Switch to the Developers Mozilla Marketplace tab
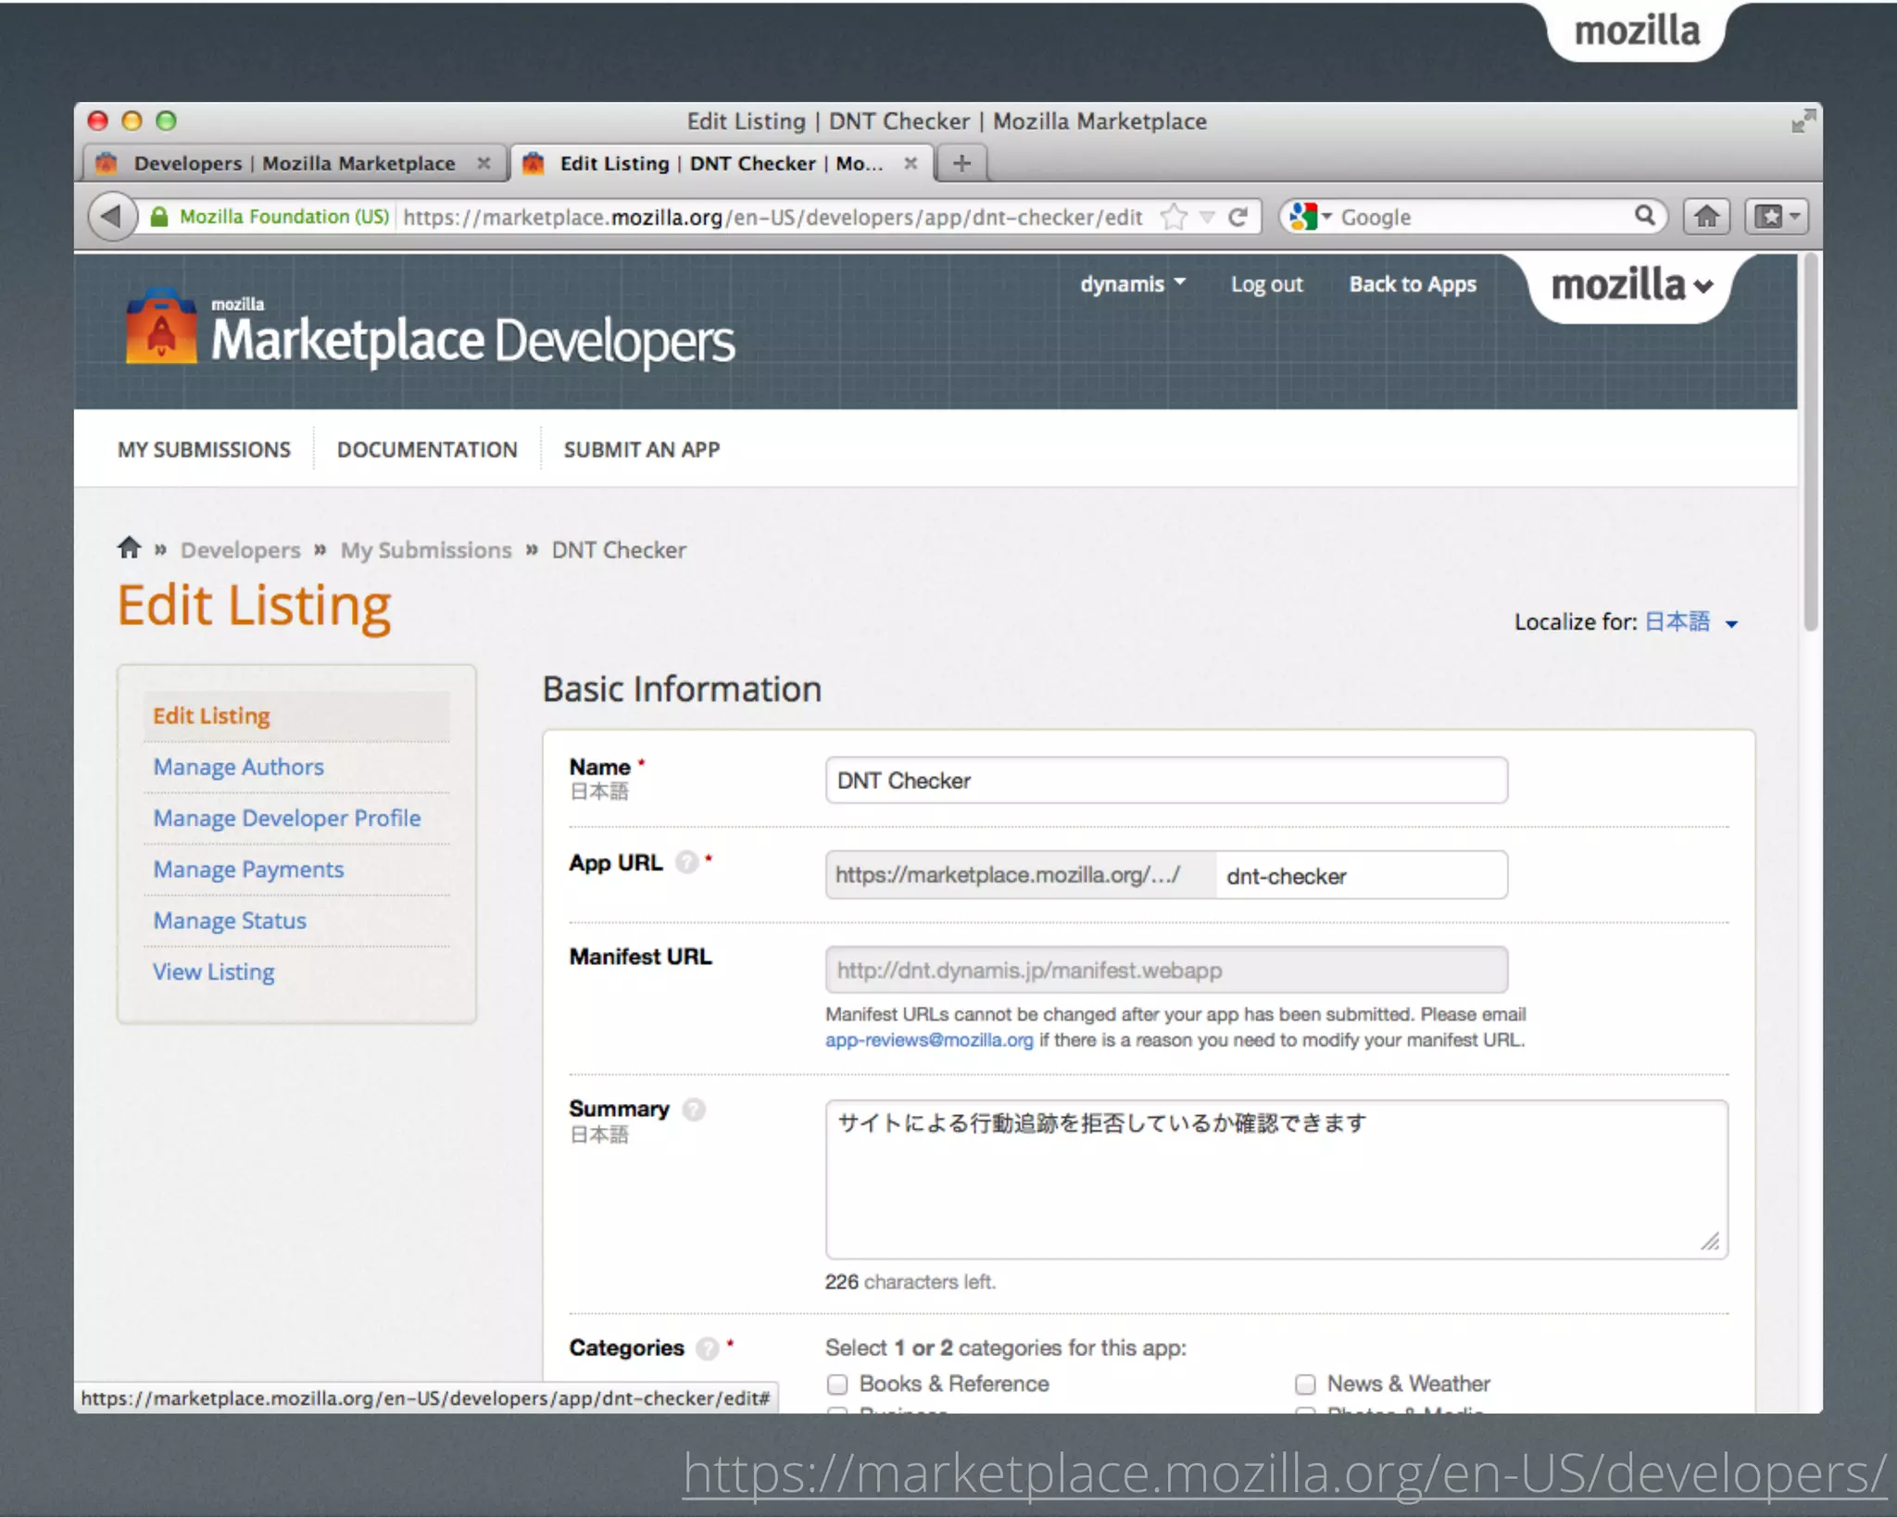The image size is (1897, 1517). pyautogui.click(x=295, y=163)
